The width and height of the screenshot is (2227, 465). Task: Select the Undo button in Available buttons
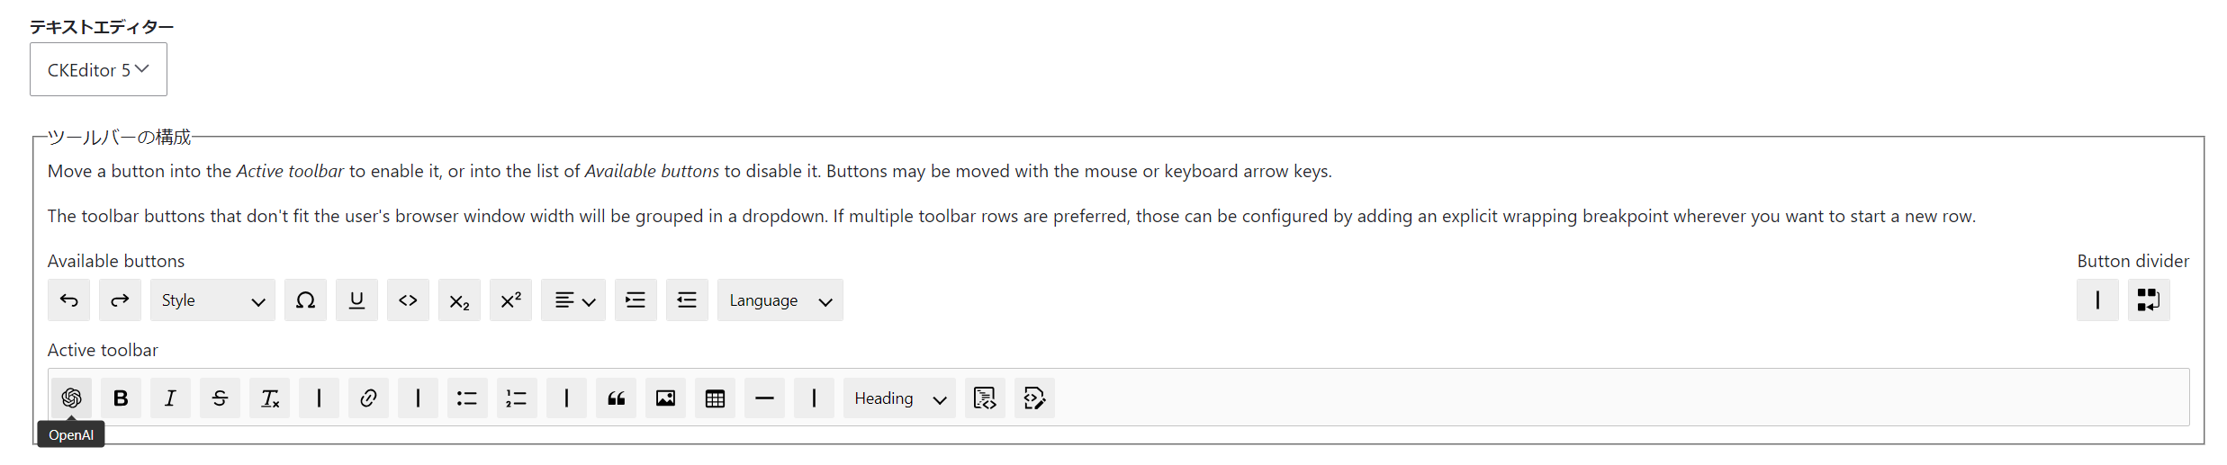point(68,300)
